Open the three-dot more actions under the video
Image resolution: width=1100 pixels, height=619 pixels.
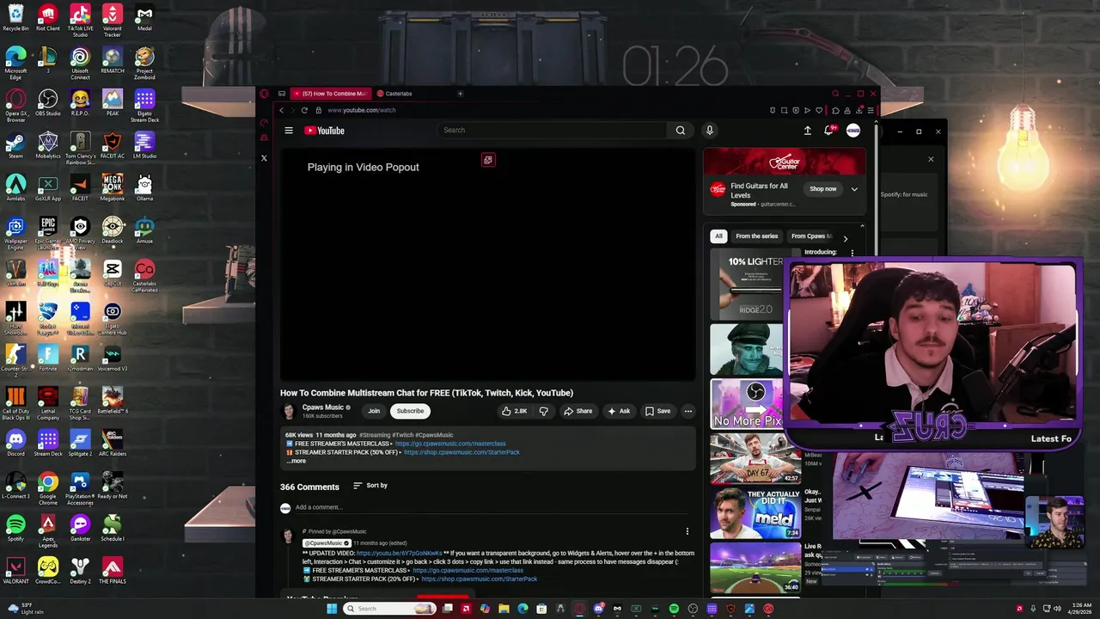point(687,411)
